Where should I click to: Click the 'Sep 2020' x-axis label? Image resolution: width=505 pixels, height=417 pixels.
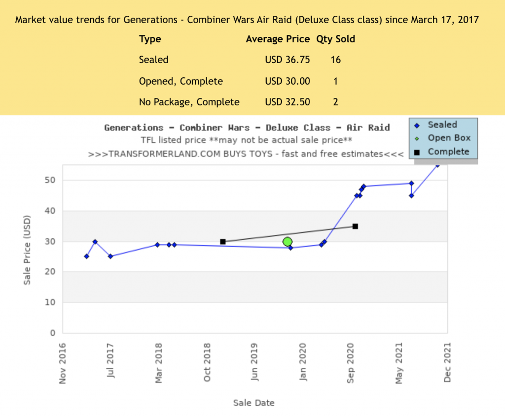pos(351,363)
